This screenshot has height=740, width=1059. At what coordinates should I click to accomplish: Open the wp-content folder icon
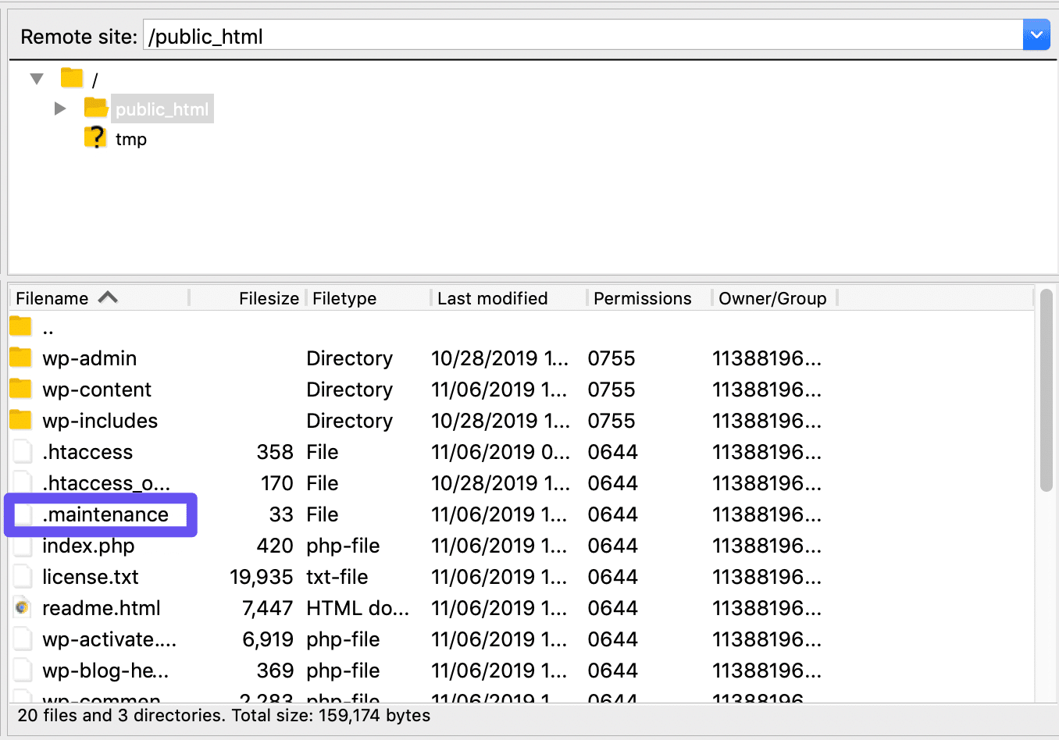pos(20,389)
